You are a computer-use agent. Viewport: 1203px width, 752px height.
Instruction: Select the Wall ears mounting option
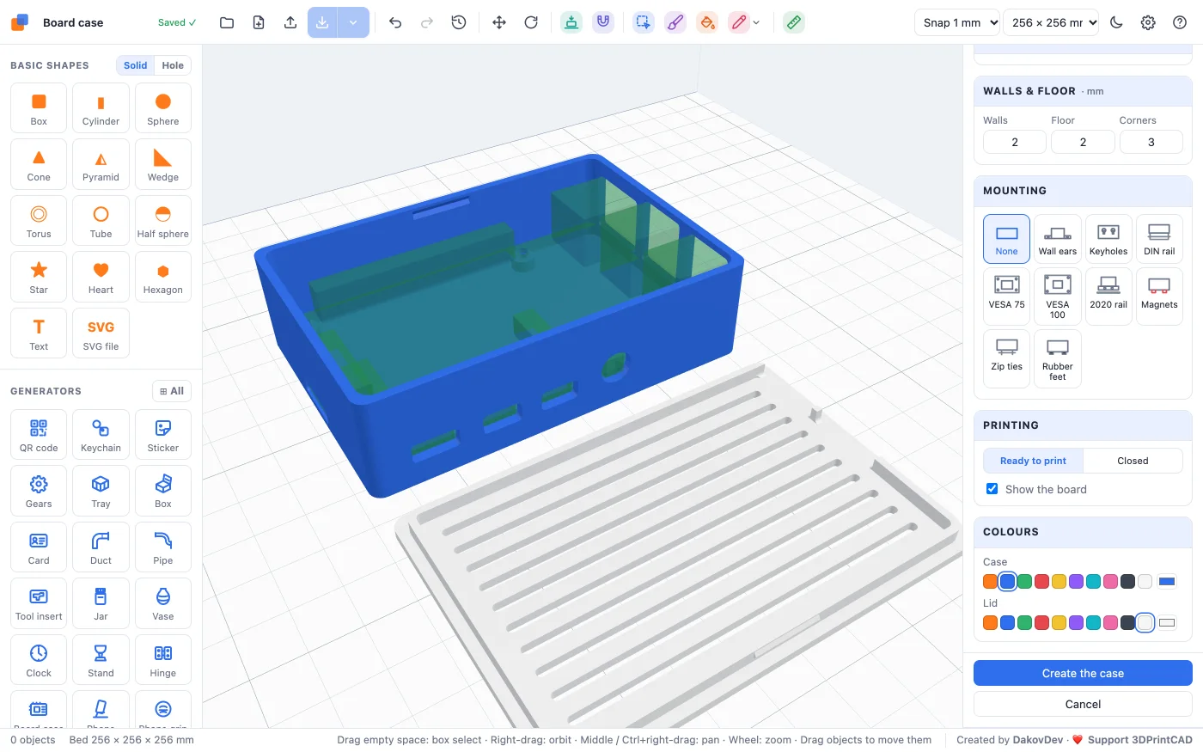tap(1057, 238)
